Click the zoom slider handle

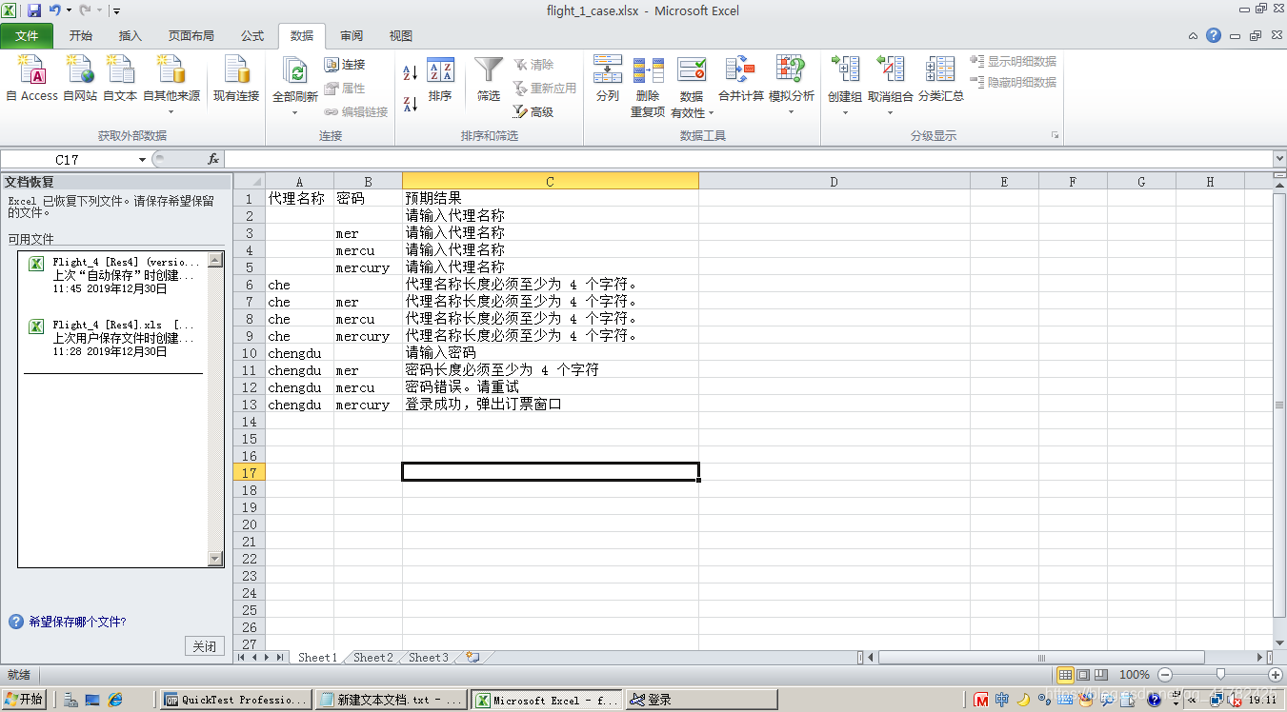[x=1220, y=675]
